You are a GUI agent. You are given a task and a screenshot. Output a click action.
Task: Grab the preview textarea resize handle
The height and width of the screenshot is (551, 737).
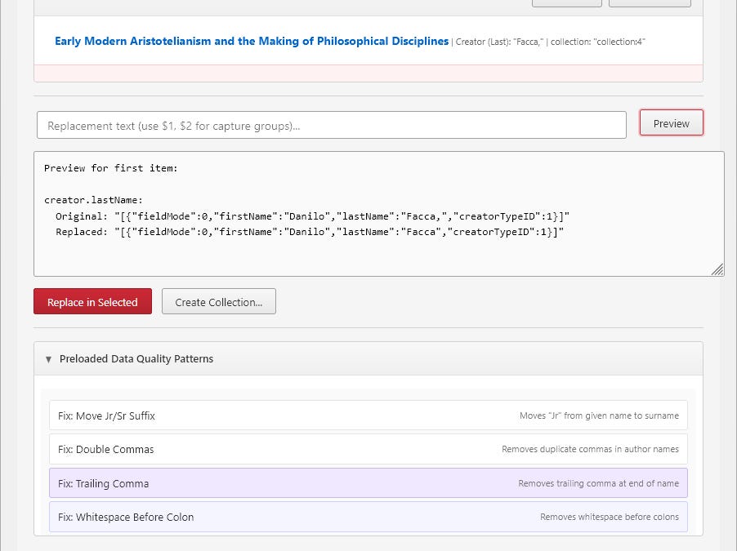717,269
